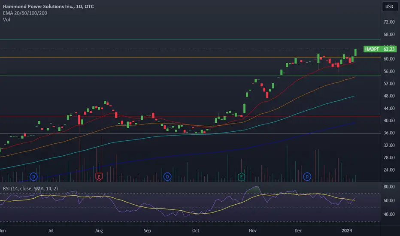The width and height of the screenshot is (400, 236).
Task: Click the early-December dividend D marker
Action: (x=307, y=176)
